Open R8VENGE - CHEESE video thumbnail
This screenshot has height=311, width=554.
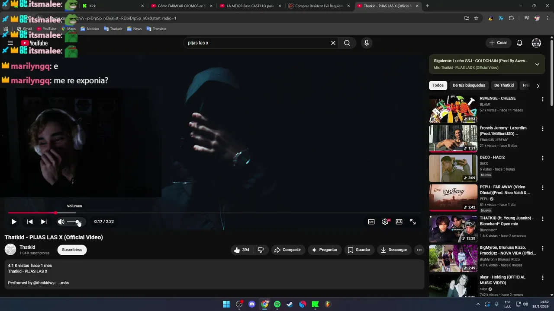coord(453,109)
